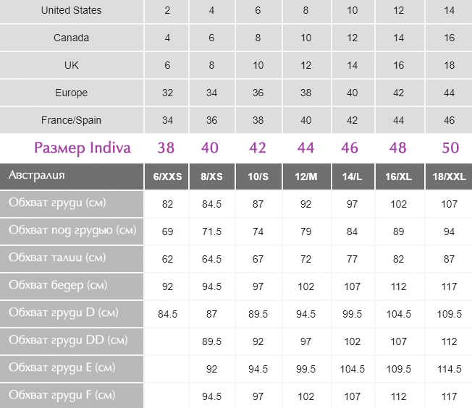Click the Обхват груди F label
472x408 pixels.
tap(62, 395)
